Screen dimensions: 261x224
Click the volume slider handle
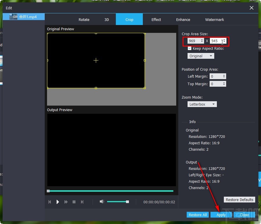127,202
